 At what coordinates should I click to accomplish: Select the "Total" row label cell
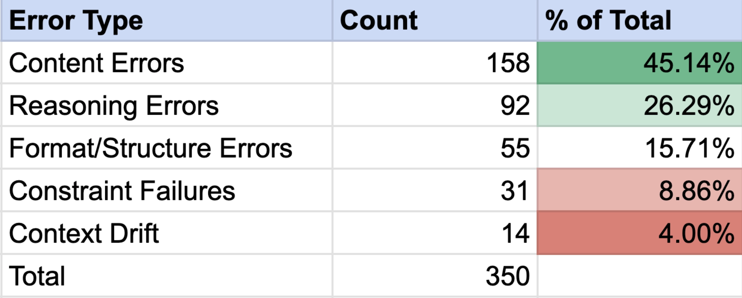point(167,275)
